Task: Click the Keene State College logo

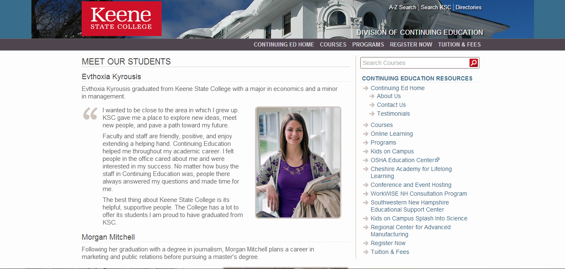Action: pyautogui.click(x=121, y=19)
